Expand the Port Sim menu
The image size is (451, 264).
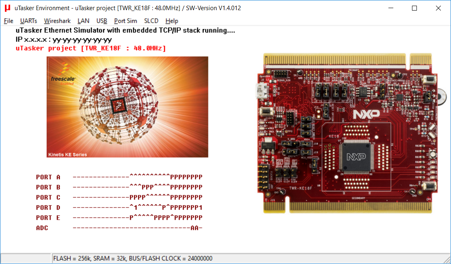(126, 21)
